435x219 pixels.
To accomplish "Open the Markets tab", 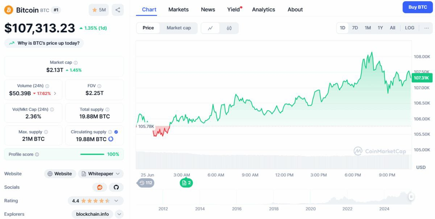I will pyautogui.click(x=178, y=9).
